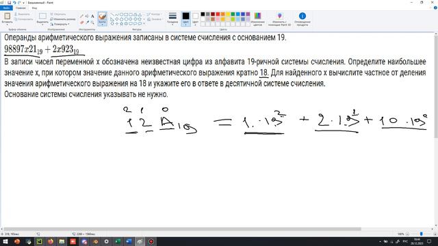Viewport: 438px width, 246px height.
Task: Open the Settings gear on taskbar
Action: (x=107, y=241)
